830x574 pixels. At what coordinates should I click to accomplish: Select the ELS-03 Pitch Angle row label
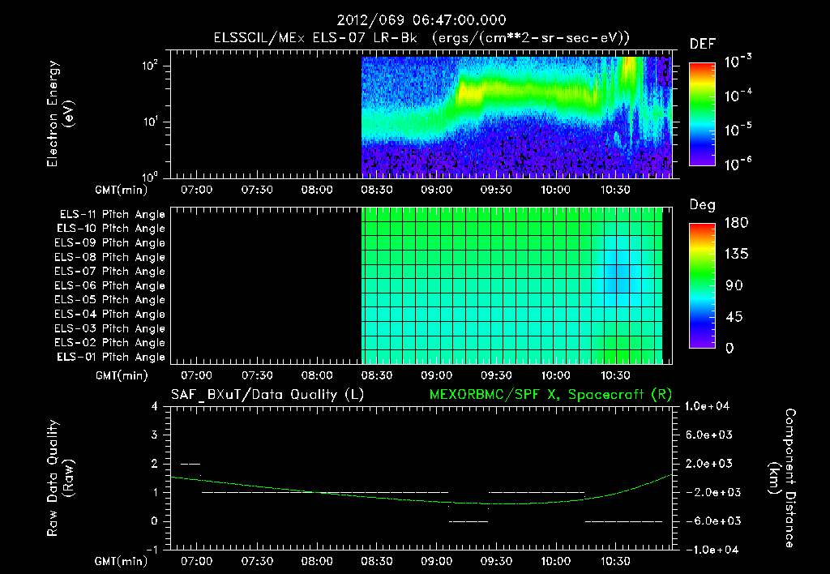point(109,329)
